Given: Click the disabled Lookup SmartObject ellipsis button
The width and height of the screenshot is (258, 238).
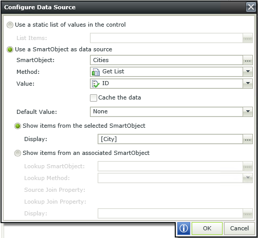Looking at the screenshot, I should click(248, 166).
